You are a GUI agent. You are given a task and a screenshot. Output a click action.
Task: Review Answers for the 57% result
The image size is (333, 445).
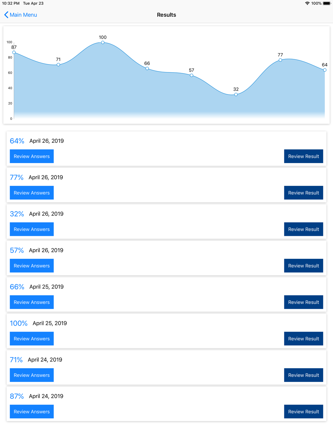[x=32, y=266]
